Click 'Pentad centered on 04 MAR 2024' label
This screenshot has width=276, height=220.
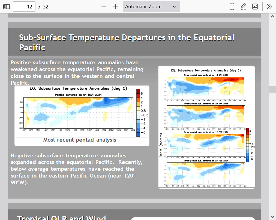click(78, 95)
